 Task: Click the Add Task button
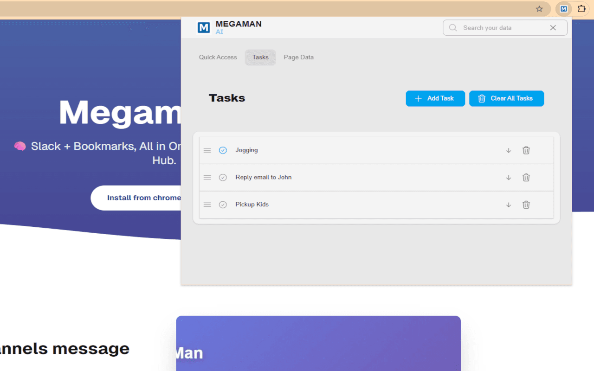coord(435,98)
